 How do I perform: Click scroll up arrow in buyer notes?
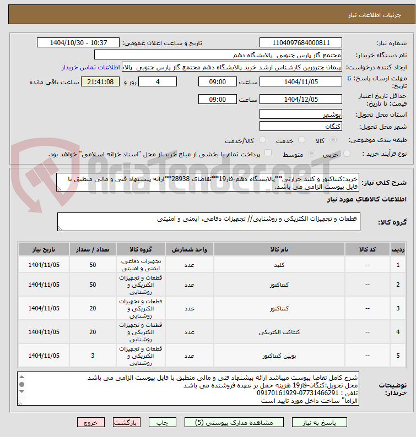tap(21, 377)
